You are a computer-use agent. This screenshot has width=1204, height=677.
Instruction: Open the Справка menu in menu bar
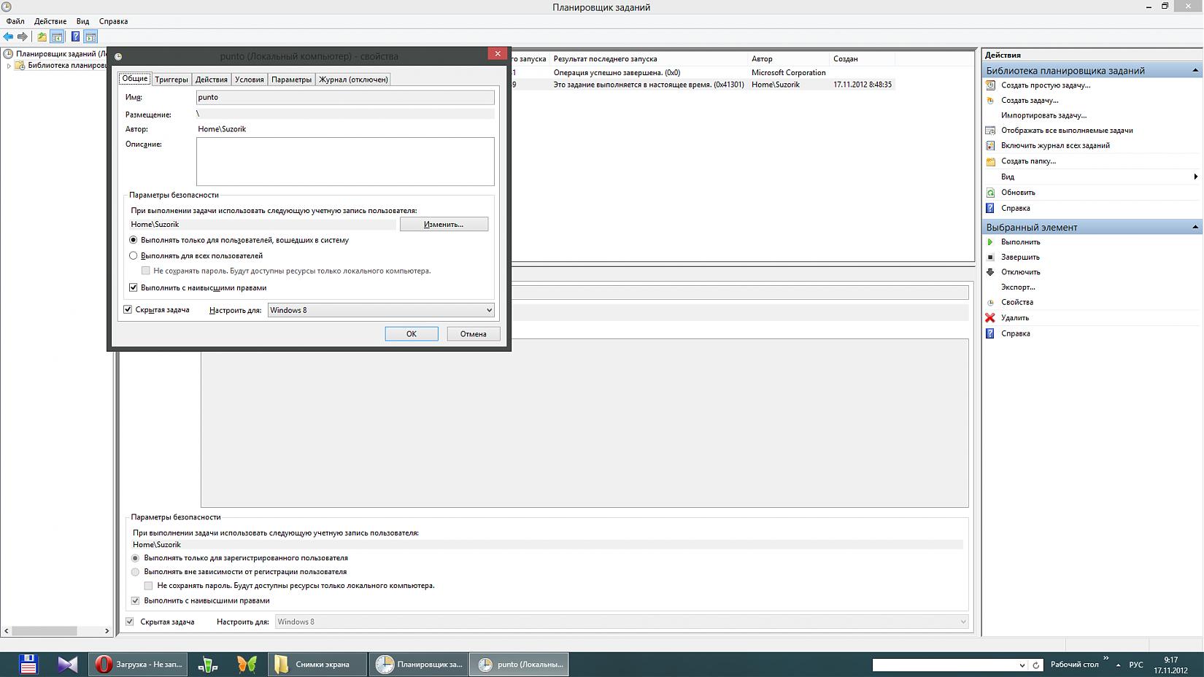point(113,21)
